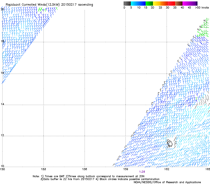210x184 pixels.
Task: Click the '20' latitude axis label
Action: tap(2, 9)
